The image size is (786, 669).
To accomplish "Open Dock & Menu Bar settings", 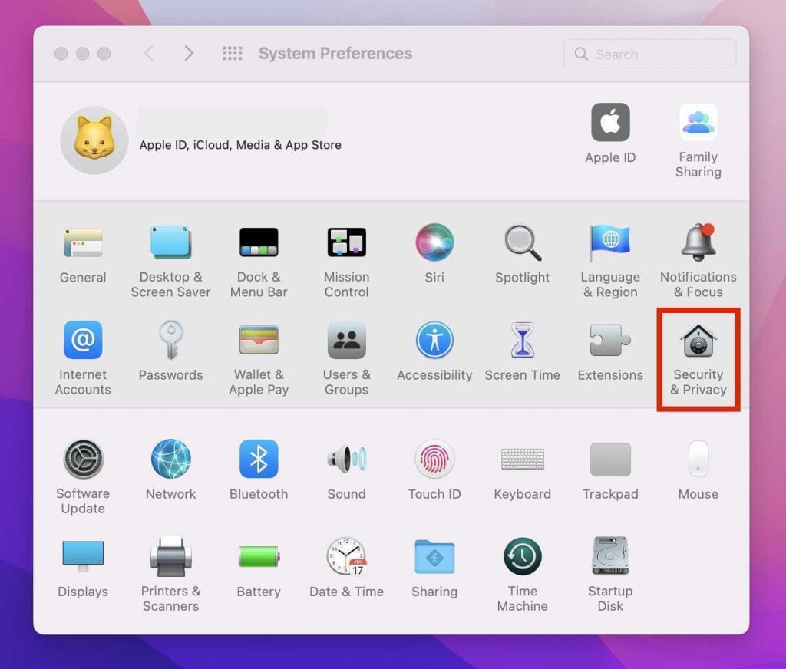I will coord(259,242).
